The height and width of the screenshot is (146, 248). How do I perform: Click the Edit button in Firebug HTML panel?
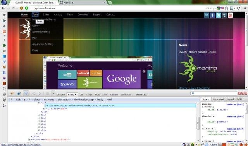(18, 100)
